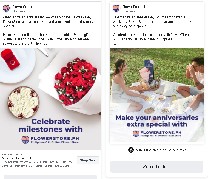Click the 'Sponsored' label in the left ad

pos(20,11)
